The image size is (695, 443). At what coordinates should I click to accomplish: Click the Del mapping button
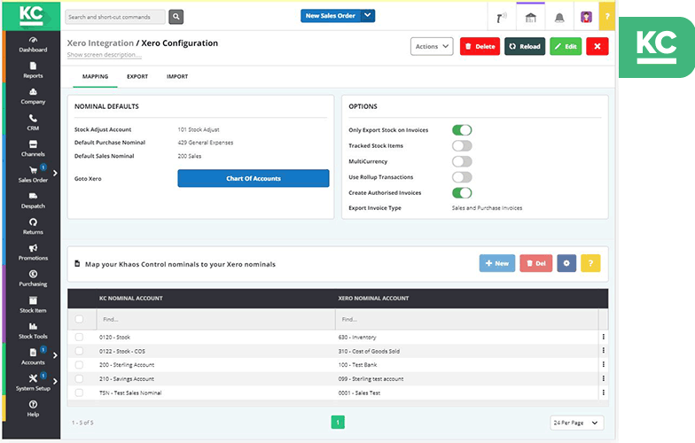click(x=535, y=263)
